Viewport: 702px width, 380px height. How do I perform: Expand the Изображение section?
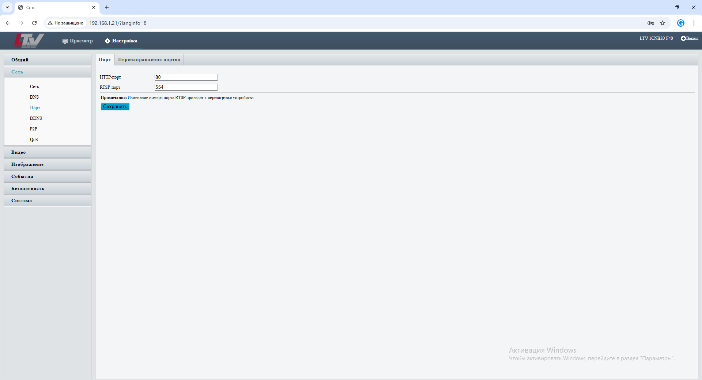pyautogui.click(x=48, y=164)
